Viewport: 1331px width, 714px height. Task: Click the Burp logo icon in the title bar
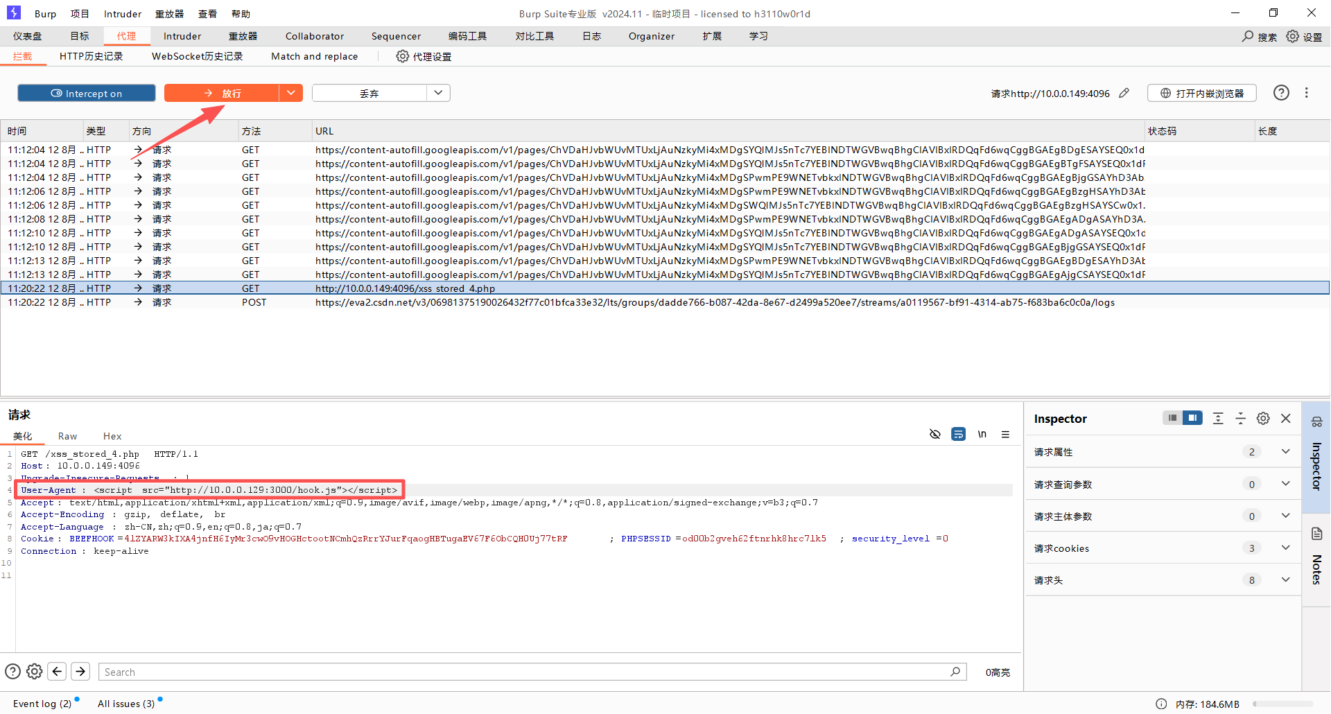tap(14, 12)
